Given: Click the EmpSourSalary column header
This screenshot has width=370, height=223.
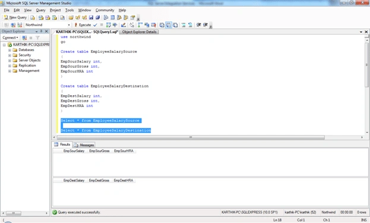Looking at the screenshot, I should [x=74, y=151].
